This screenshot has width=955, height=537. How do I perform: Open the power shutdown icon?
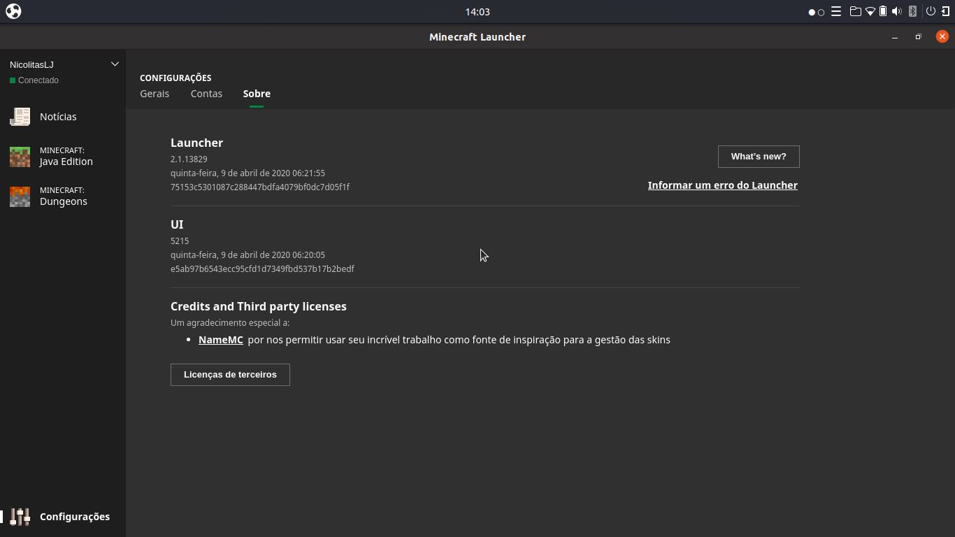(x=931, y=11)
